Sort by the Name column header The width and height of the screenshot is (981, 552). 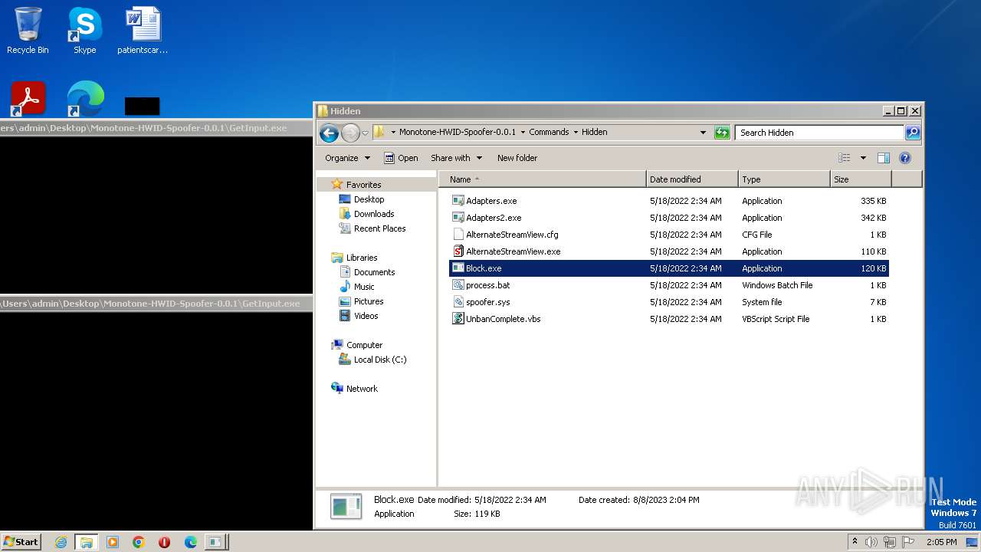(x=543, y=179)
